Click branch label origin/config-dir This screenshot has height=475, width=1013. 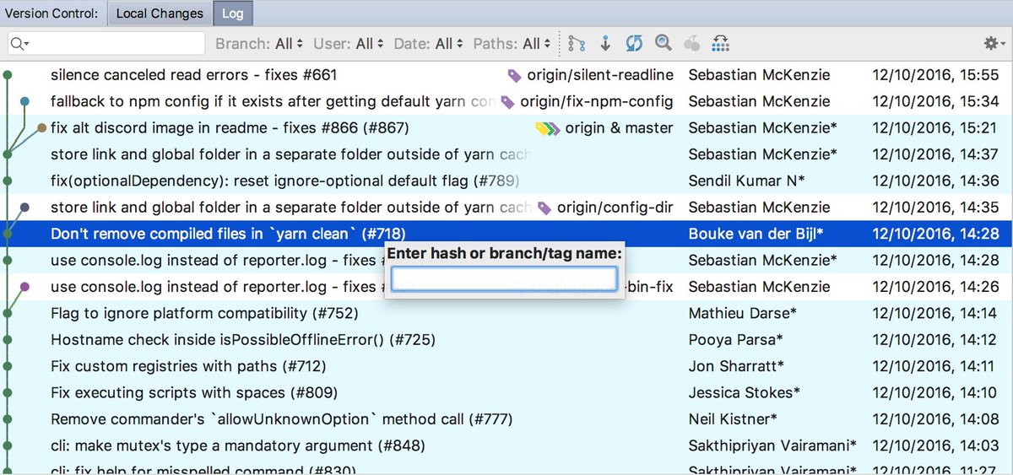point(615,208)
